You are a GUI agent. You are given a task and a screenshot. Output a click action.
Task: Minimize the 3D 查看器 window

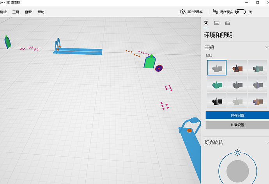click(246, 3)
